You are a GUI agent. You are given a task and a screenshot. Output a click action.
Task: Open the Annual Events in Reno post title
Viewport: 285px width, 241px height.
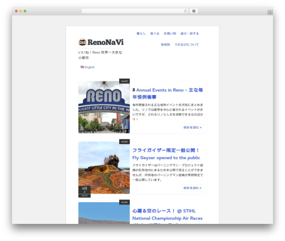(168, 93)
